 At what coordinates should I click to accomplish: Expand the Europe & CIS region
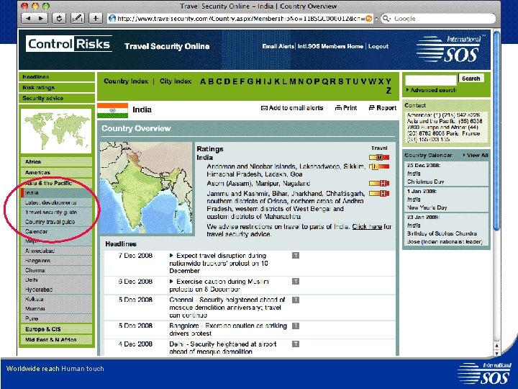57,329
